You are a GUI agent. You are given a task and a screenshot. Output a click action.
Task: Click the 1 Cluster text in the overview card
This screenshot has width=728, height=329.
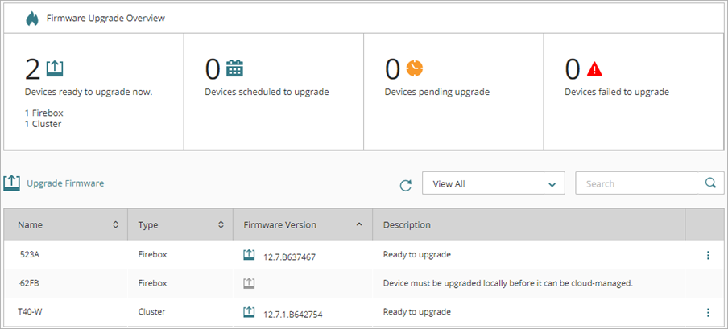43,124
